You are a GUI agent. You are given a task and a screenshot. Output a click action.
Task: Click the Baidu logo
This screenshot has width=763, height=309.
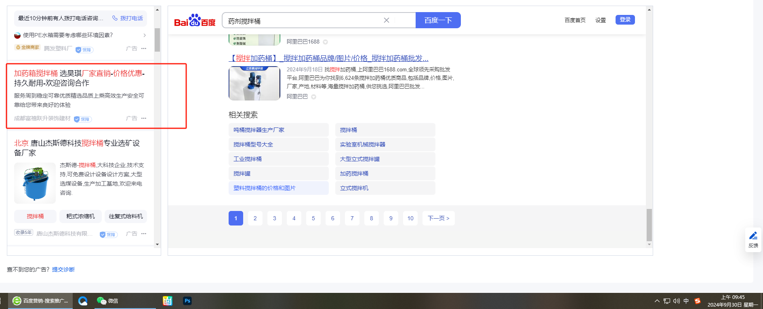[195, 20]
